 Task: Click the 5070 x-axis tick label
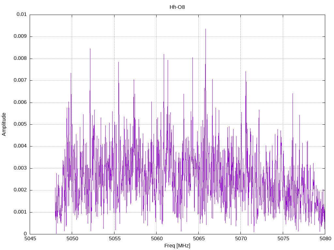tap(241, 239)
